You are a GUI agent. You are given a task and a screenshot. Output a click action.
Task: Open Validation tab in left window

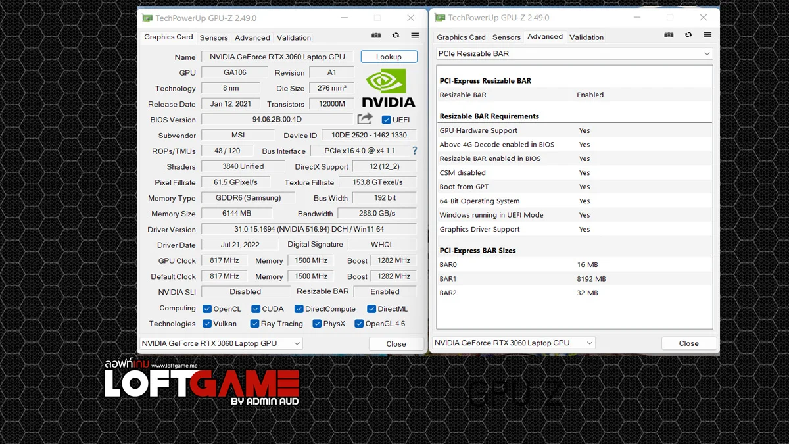coord(294,38)
